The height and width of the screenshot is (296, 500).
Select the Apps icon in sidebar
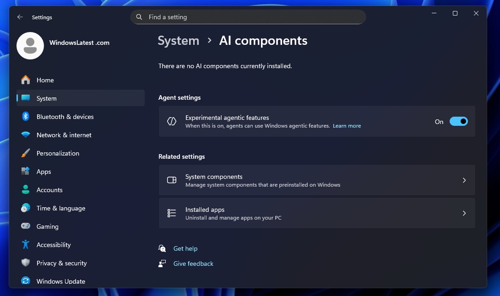coord(26,172)
